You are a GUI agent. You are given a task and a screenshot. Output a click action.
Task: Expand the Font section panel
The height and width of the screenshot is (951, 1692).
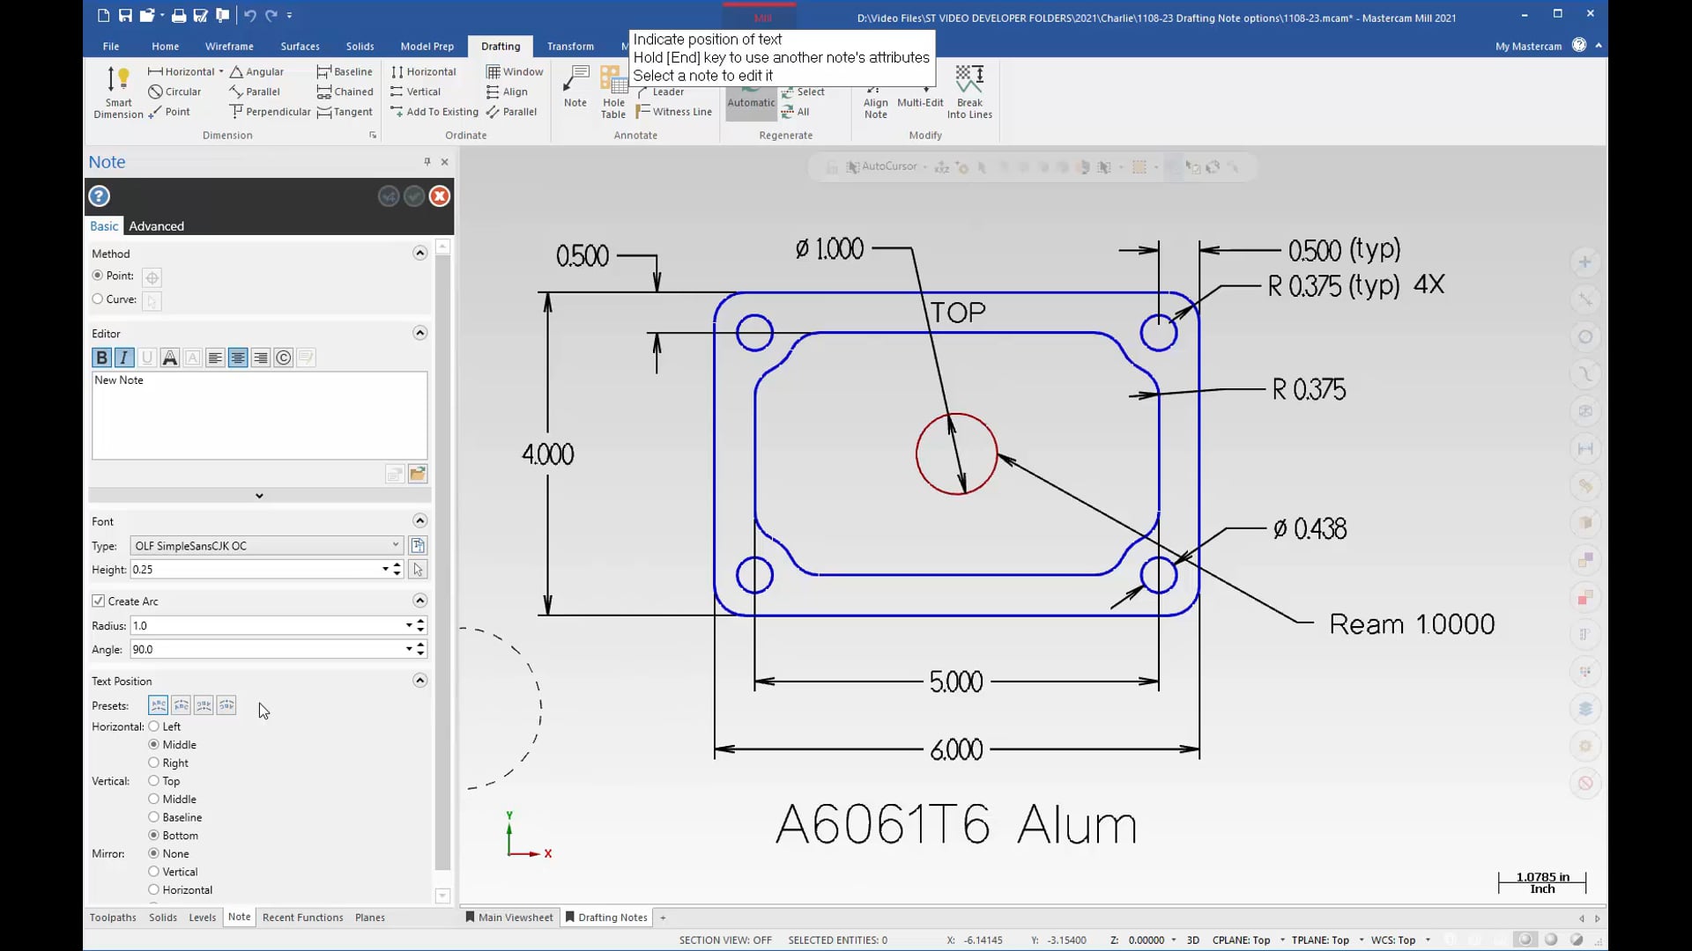click(x=419, y=520)
